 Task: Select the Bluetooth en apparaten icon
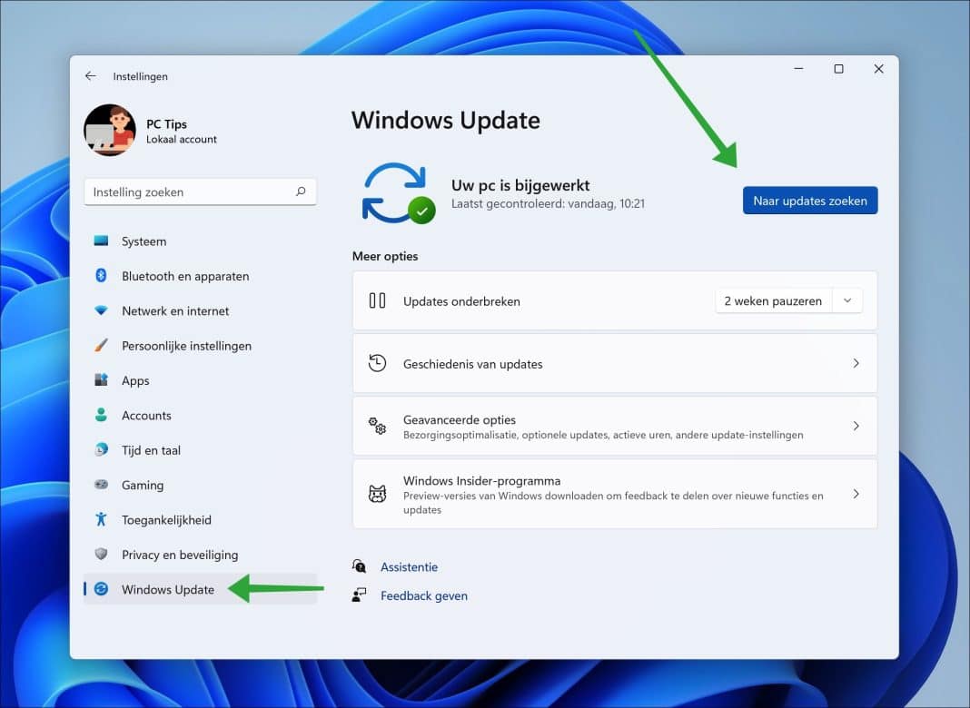(x=103, y=276)
